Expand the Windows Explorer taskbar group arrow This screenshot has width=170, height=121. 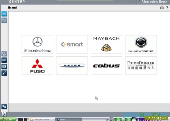coord(54,120)
